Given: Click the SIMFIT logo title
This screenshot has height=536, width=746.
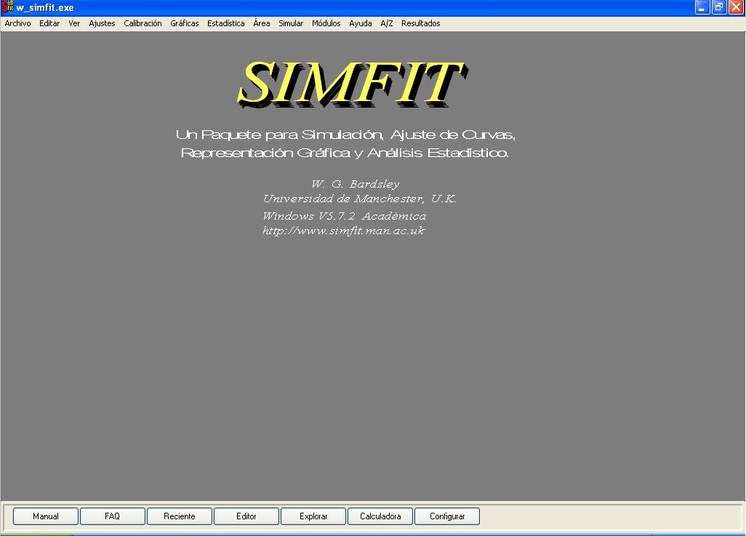Looking at the screenshot, I should pos(353,84).
